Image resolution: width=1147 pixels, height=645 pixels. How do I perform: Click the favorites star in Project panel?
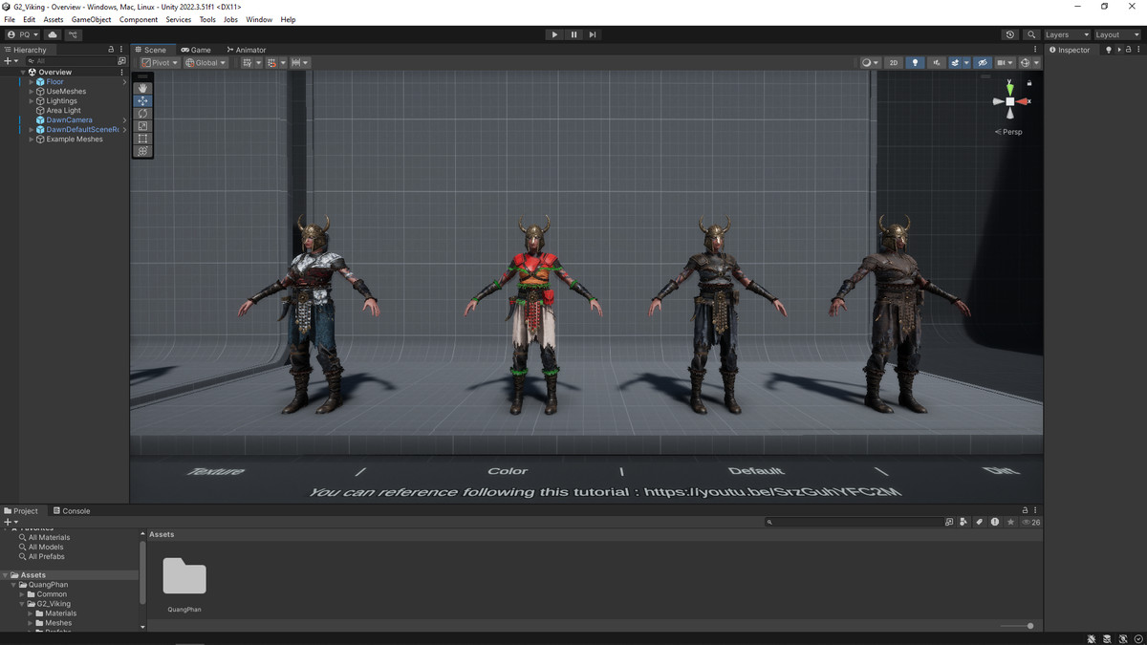click(x=1010, y=523)
